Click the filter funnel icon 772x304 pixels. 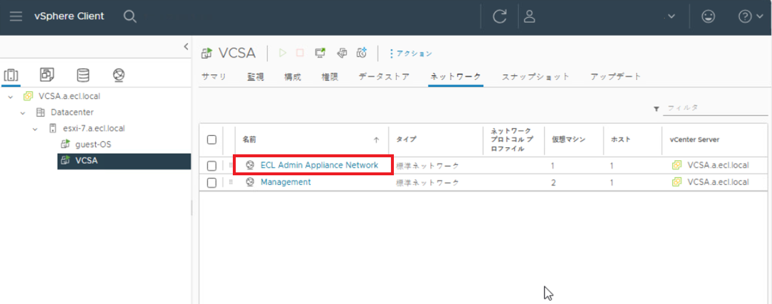point(656,108)
